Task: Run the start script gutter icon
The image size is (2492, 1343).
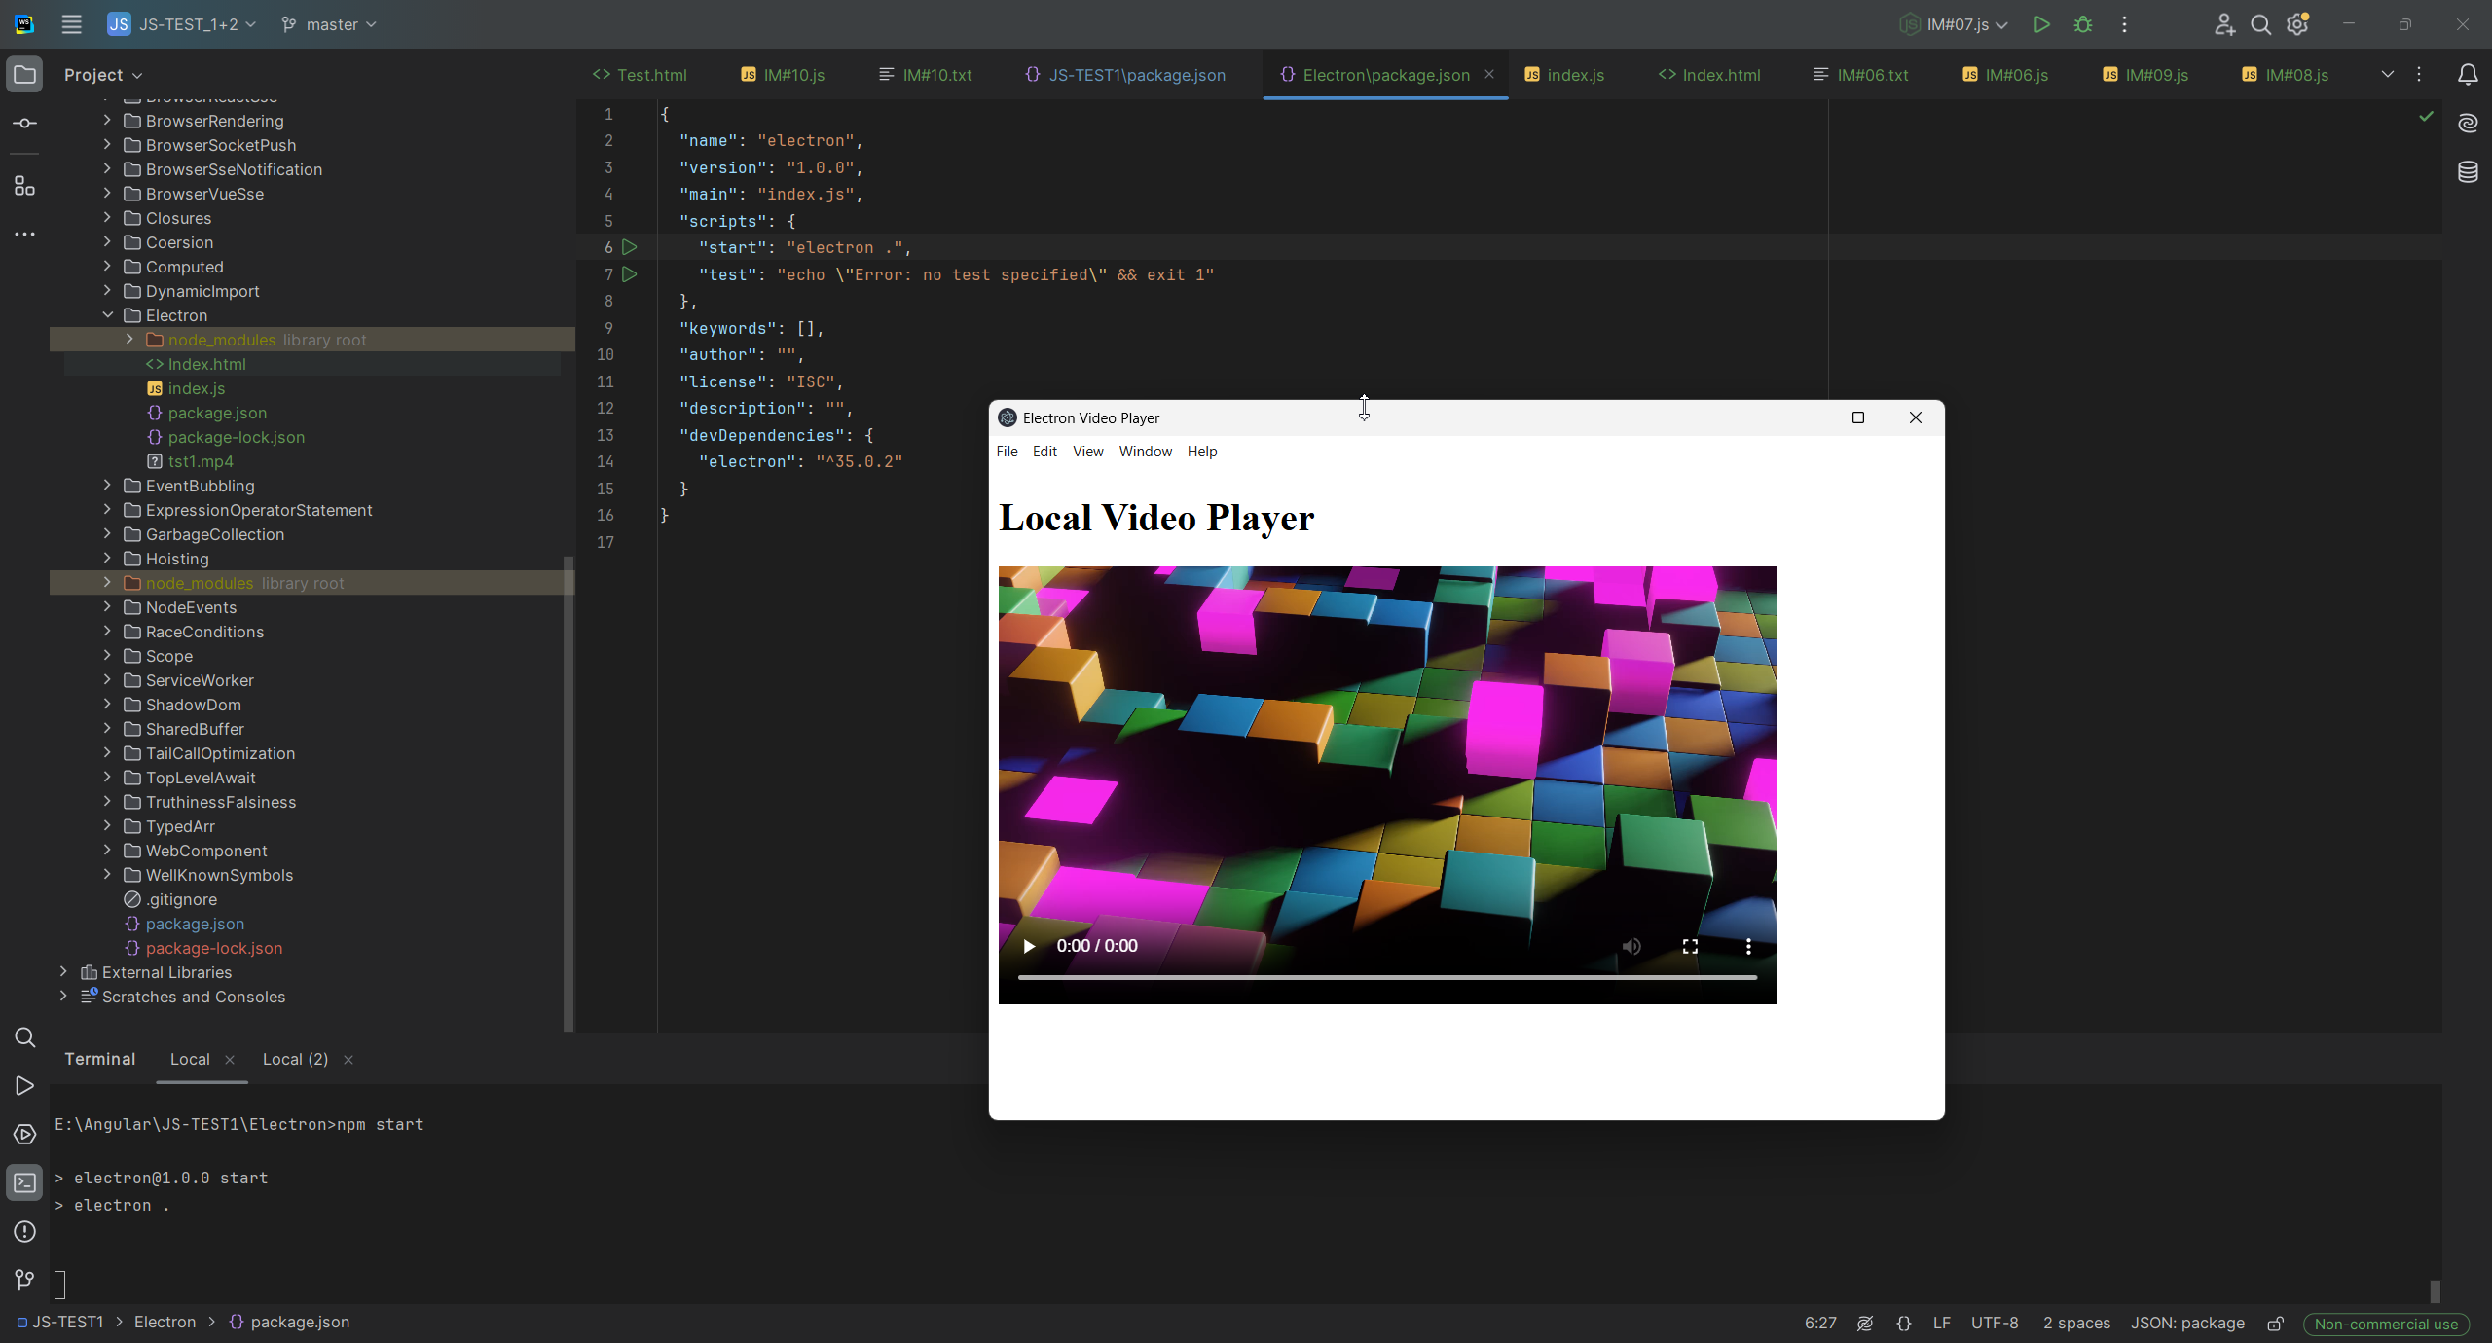Action: (630, 247)
